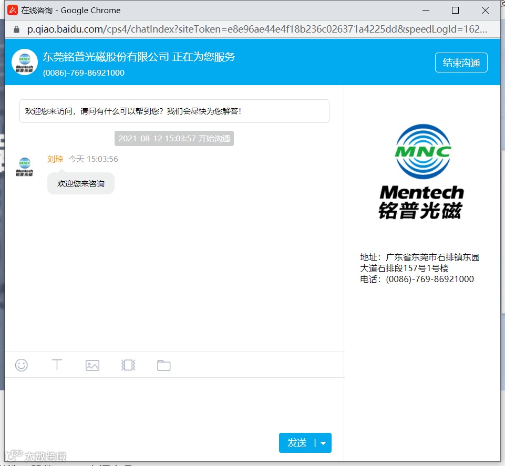Click the p.qiao.baidu.com URL in address bar
The width and height of the screenshot is (505, 466).
256,29
